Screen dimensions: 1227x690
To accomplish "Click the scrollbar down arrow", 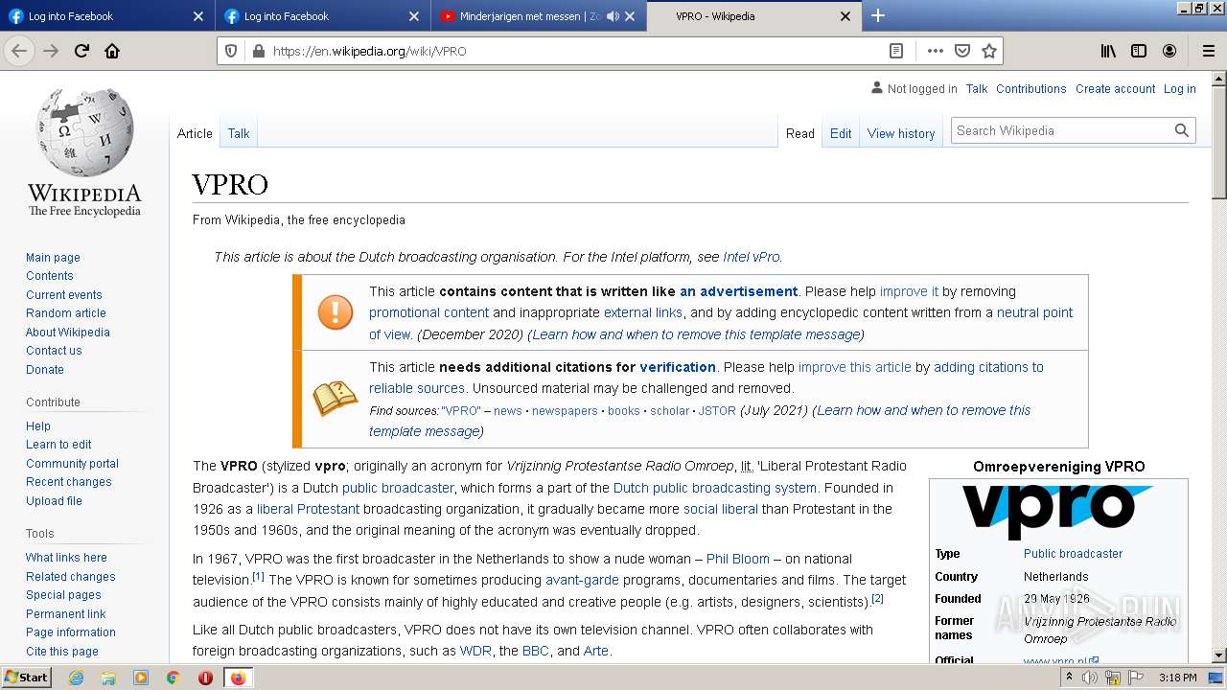I will pyautogui.click(x=1219, y=655).
